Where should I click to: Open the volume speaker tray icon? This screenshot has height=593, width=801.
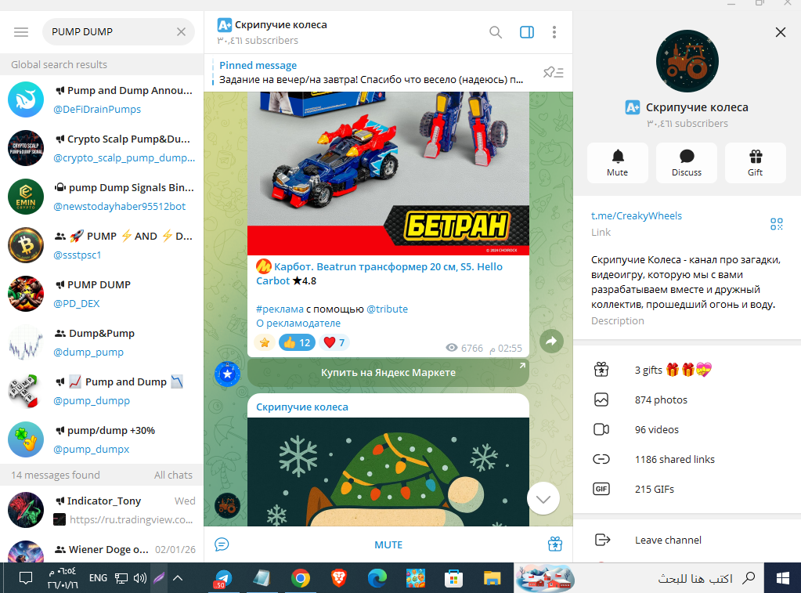pos(139,578)
